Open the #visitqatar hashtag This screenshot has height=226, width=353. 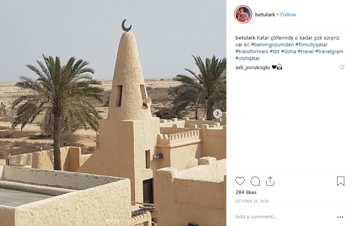pos(248,58)
